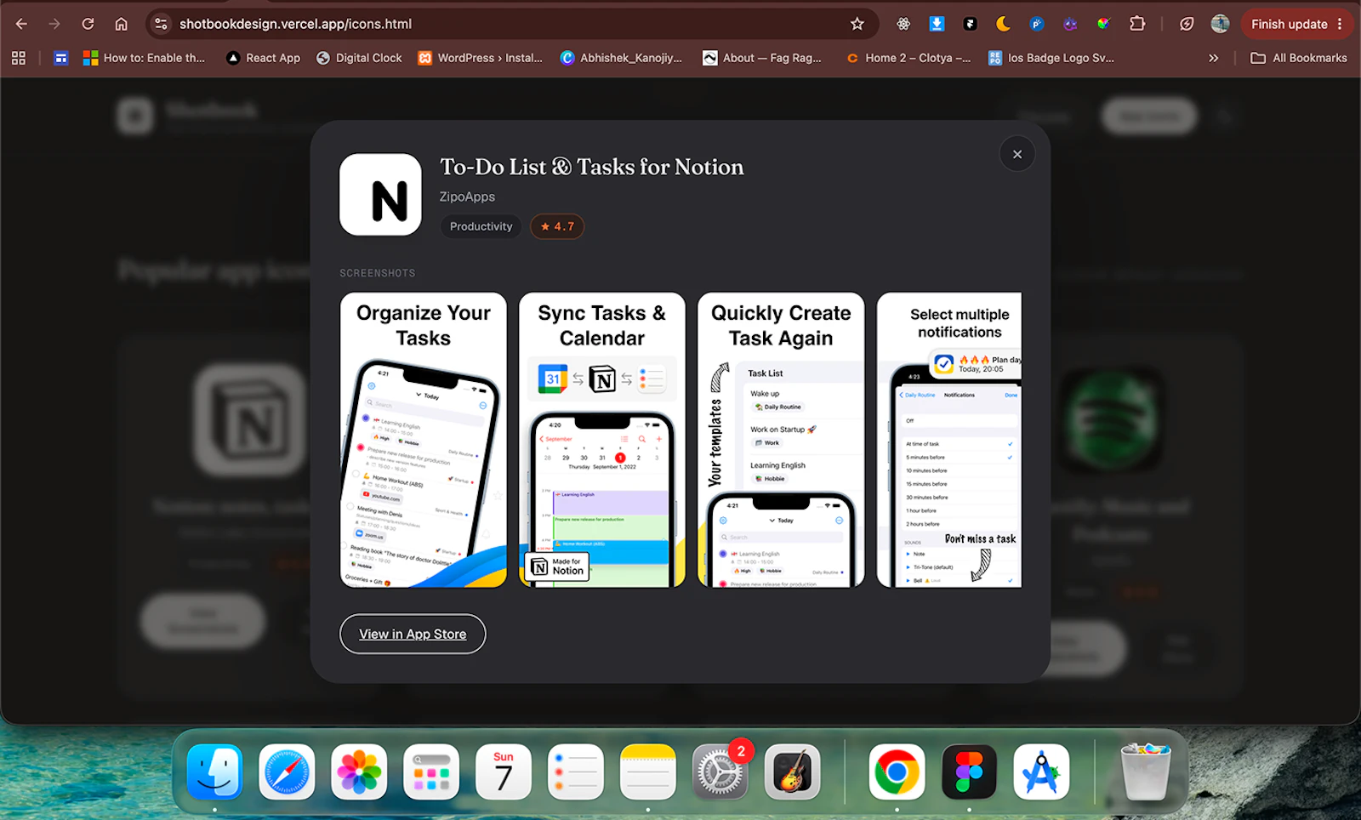Viewport: 1361px width, 820px height.
Task: Select the Productivity category tag
Action: [x=481, y=226]
